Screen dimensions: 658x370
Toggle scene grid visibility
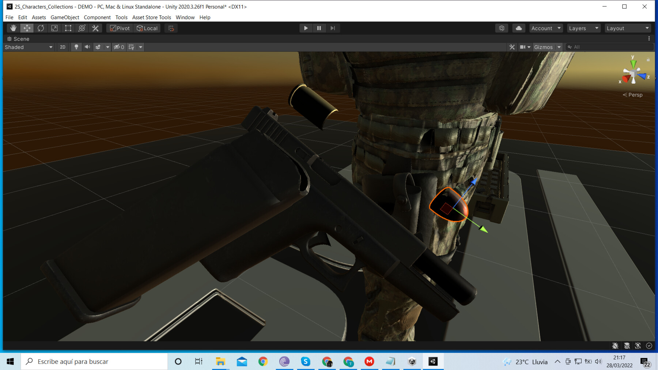pos(131,47)
